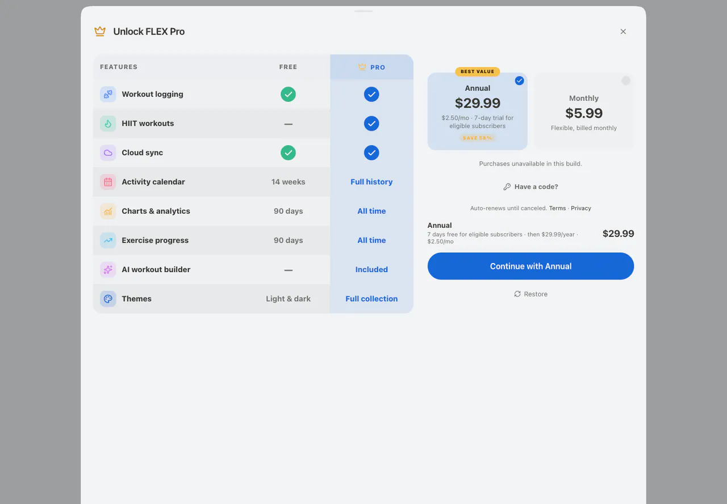Click the FEATURES column header
The height and width of the screenshot is (504, 727).
click(119, 67)
